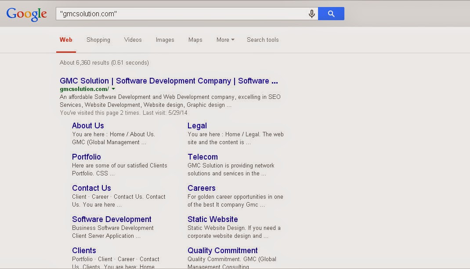Click snippet "An affordable Software Development and Web"
The image size is (470, 269).
118,97
